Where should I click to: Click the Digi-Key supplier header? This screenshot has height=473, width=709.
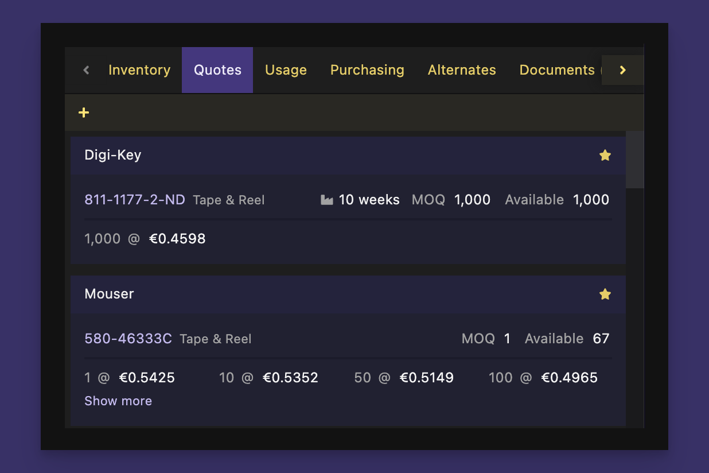pyautogui.click(x=348, y=155)
